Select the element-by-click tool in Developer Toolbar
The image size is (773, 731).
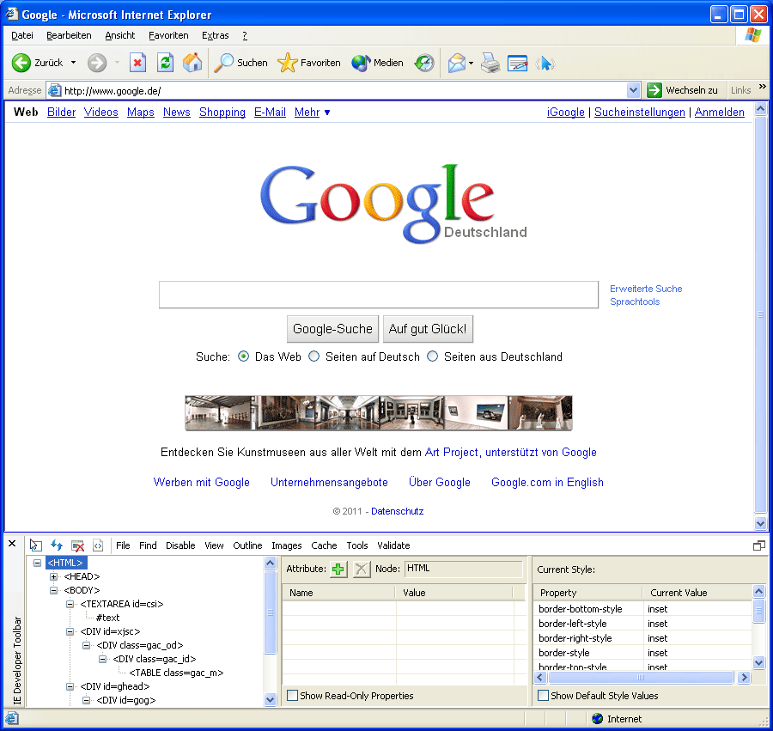[x=35, y=545]
